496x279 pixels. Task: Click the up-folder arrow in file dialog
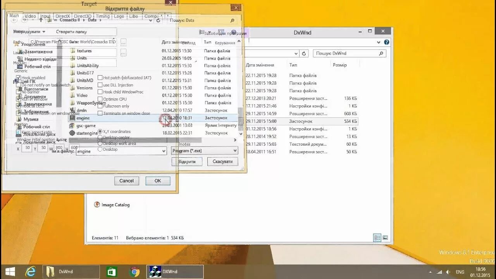coord(41,20)
